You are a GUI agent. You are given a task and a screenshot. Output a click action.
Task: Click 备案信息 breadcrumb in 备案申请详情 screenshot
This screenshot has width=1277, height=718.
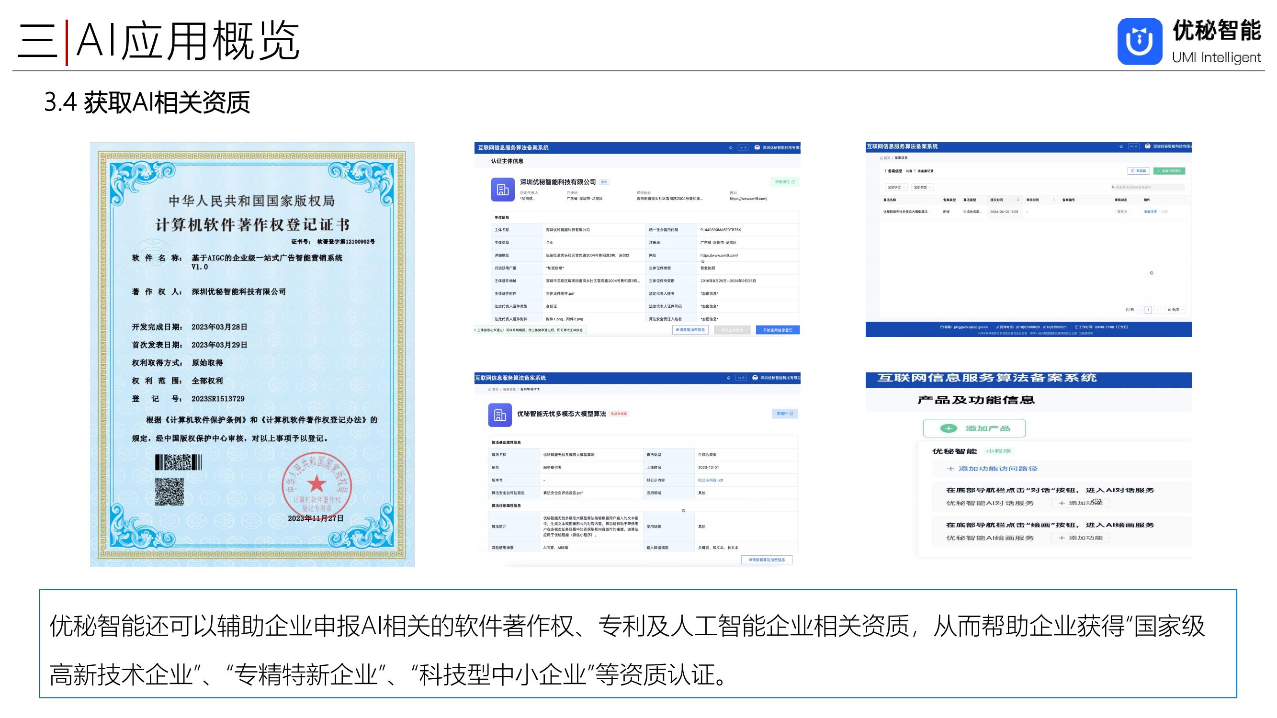coord(509,390)
